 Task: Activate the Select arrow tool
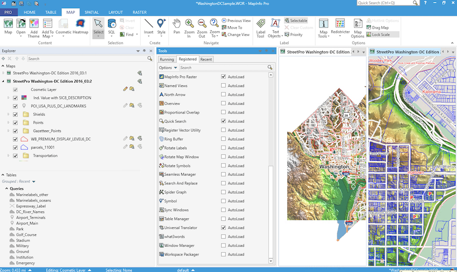coord(98,27)
